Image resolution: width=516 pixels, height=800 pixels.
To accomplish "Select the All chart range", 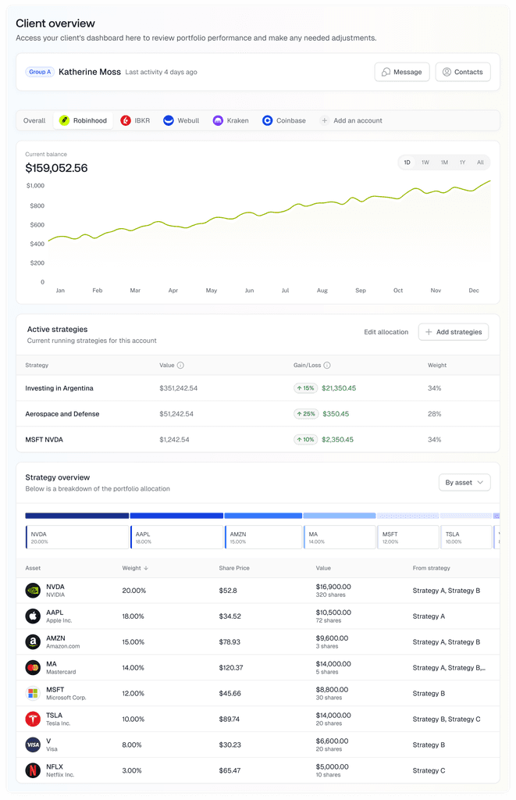I will pos(480,162).
